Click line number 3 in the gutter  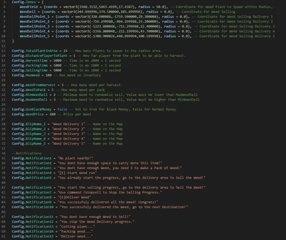click(x=4, y=2)
